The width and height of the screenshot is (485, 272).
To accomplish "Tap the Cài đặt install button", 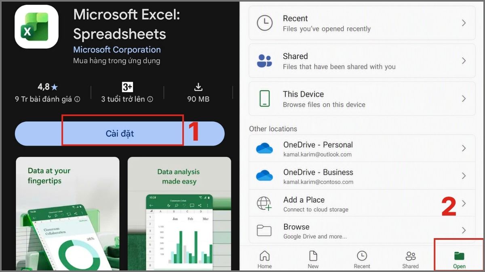I will pyautogui.click(x=120, y=133).
